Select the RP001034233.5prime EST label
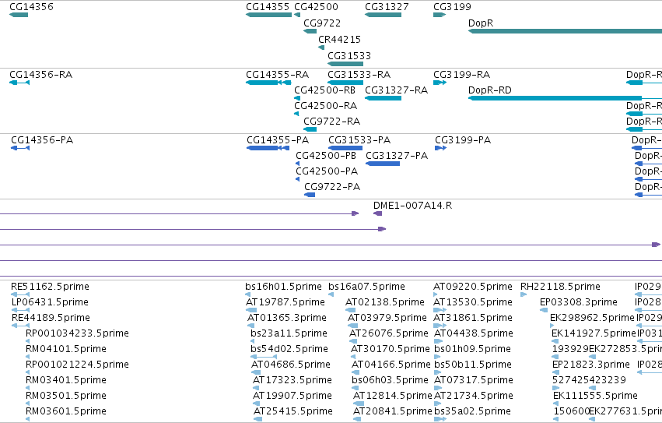Viewport: 662px width, 423px height. (77, 333)
